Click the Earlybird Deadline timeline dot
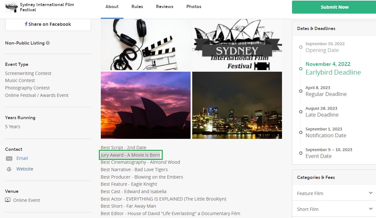Image resolution: width=376 pixels, height=218 pixels. click(x=301, y=68)
